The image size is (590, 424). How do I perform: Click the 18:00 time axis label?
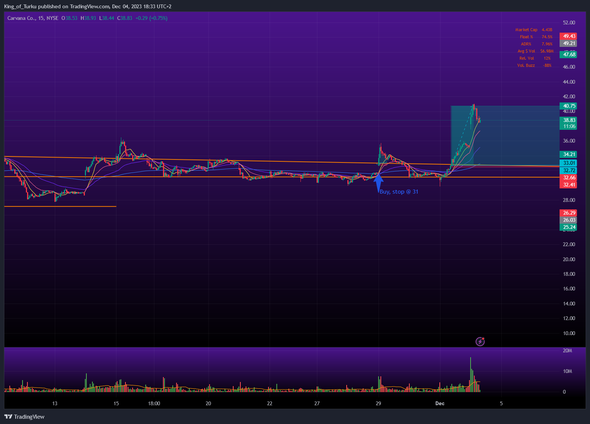(154, 404)
